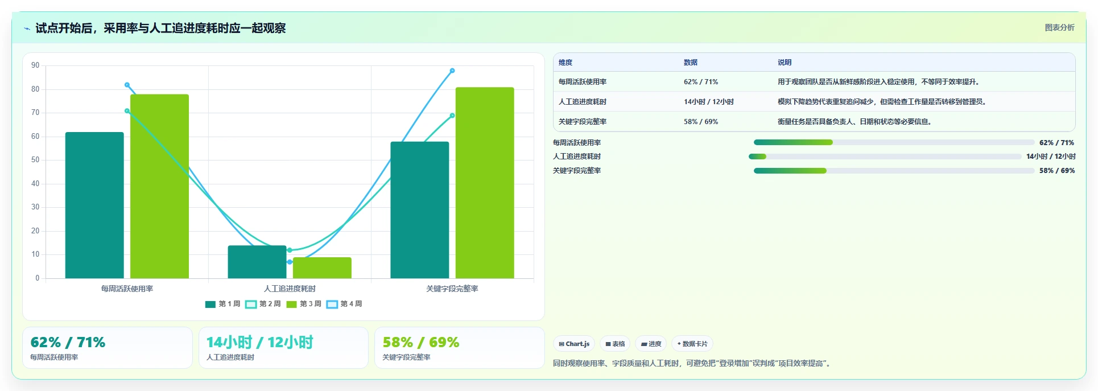Click the pulse icon beside the card title
1098x391 pixels.
coord(27,28)
